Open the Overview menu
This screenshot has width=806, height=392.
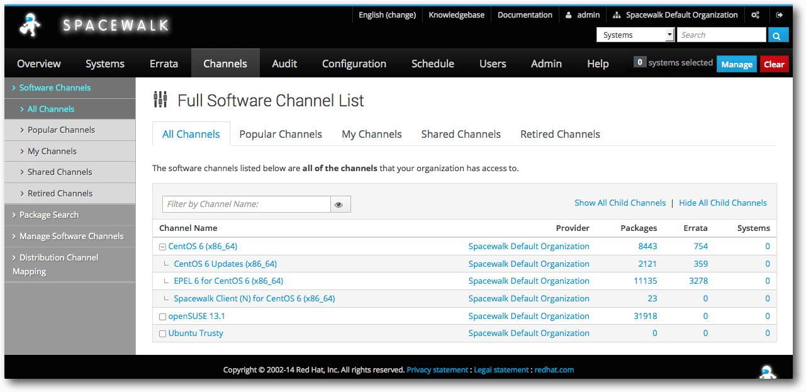pyautogui.click(x=39, y=64)
